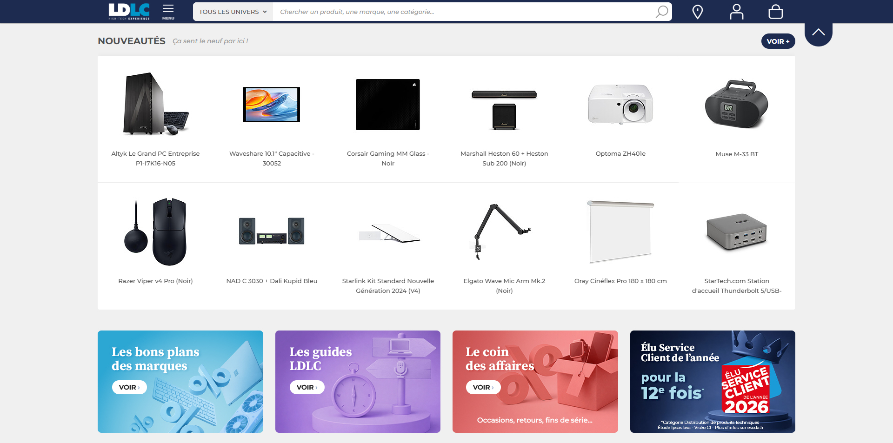Open the shopping basket icon
The height and width of the screenshot is (443, 893).
[775, 12]
